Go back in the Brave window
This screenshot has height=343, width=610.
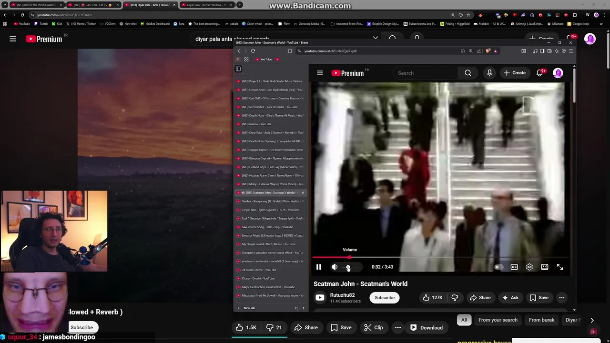point(239,51)
